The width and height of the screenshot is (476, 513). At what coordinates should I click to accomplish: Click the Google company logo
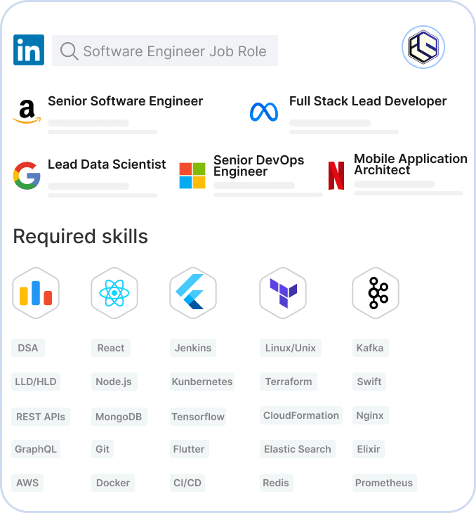27,175
